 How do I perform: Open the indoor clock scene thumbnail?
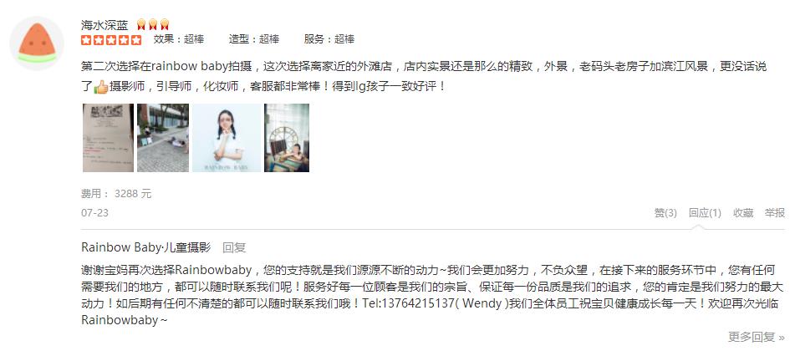coord(287,138)
